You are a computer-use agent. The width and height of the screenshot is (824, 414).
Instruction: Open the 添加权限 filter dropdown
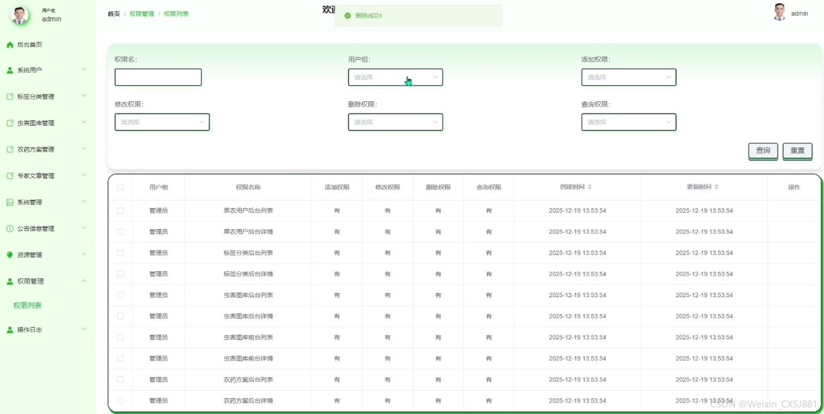pos(629,77)
